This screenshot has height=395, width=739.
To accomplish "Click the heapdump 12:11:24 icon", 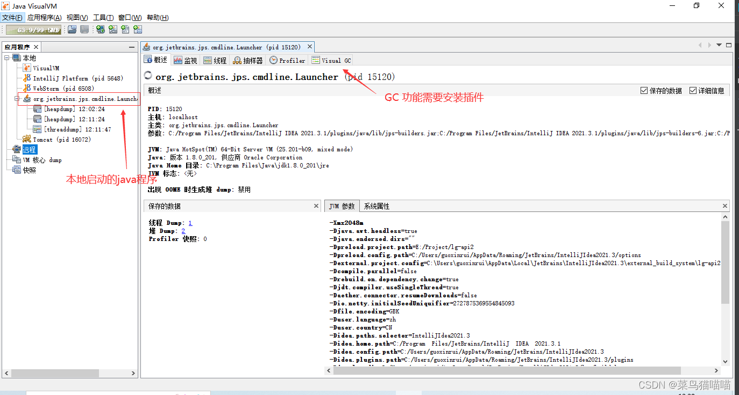I will click(x=37, y=119).
